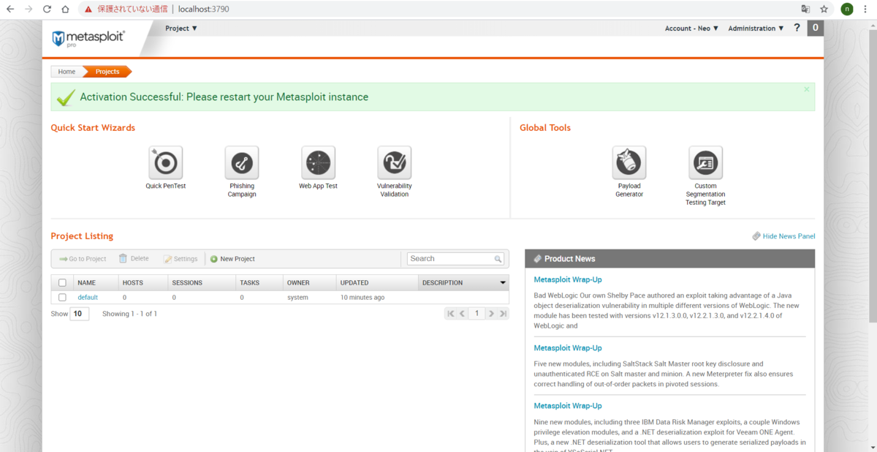
Task: Click the browser back arrow
Action: 10,10
